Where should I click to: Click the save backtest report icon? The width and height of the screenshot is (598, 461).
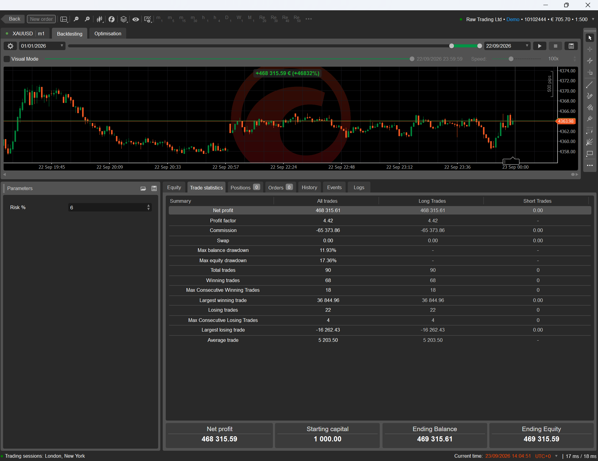tap(571, 46)
